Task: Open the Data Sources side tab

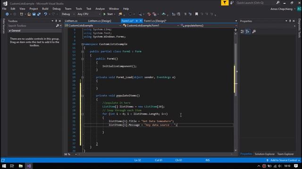Action: pos(3,26)
